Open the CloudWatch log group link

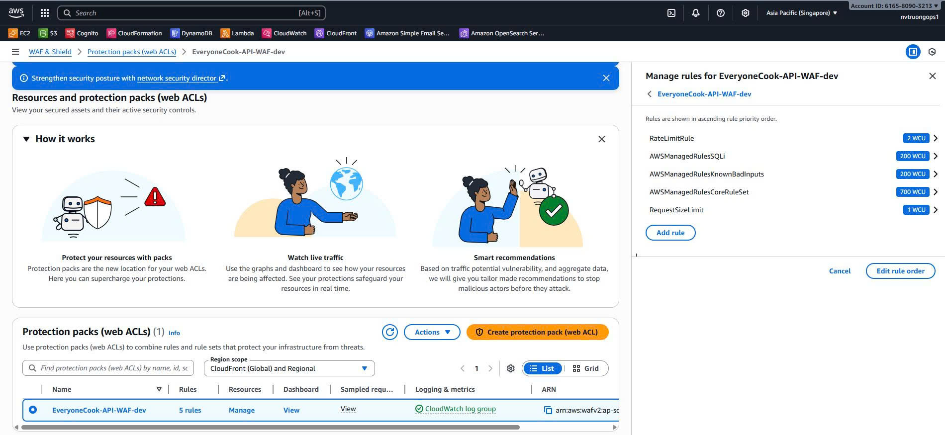click(456, 409)
